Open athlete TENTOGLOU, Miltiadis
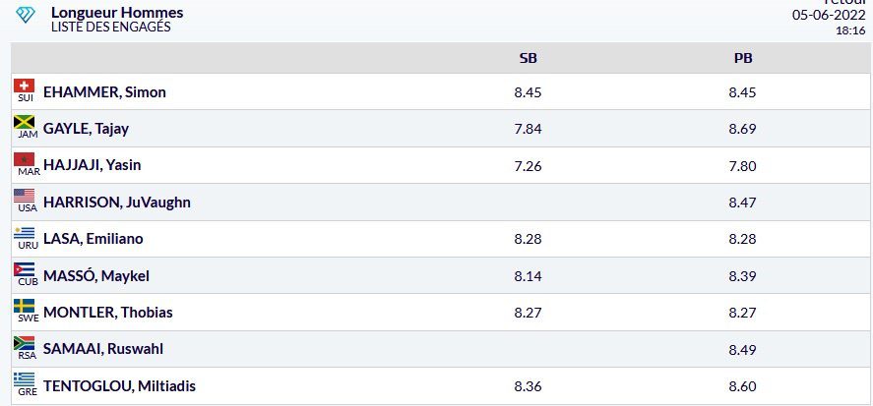This screenshot has height=406, width=873. tap(119, 386)
